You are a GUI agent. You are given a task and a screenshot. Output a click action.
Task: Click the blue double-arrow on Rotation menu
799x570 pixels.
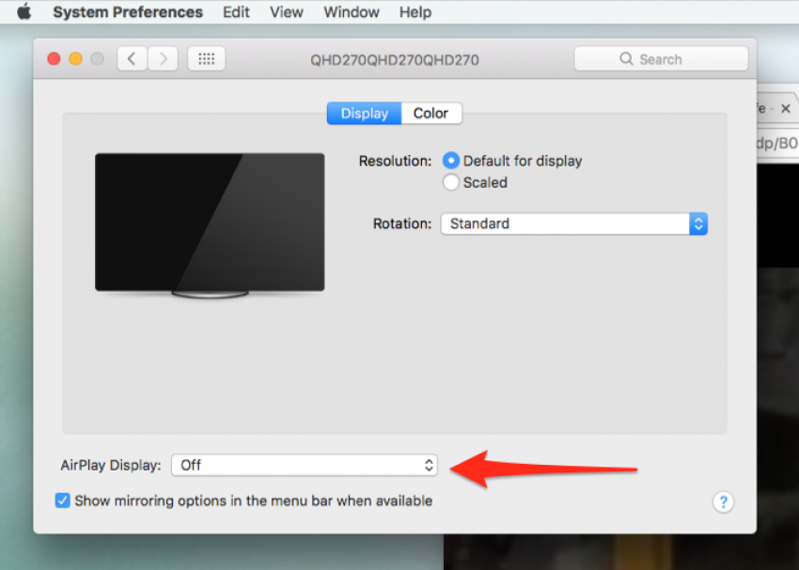coord(698,223)
